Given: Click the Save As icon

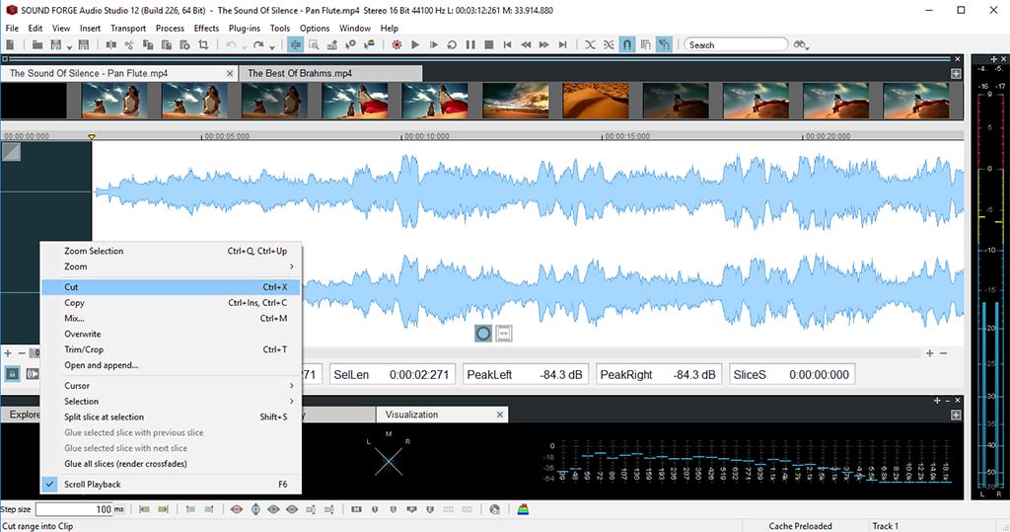Looking at the screenshot, I should [83, 44].
